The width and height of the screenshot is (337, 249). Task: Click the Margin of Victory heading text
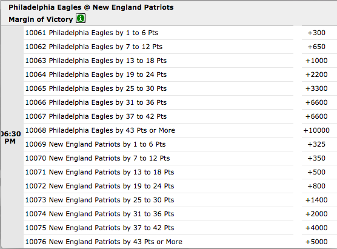click(41, 19)
